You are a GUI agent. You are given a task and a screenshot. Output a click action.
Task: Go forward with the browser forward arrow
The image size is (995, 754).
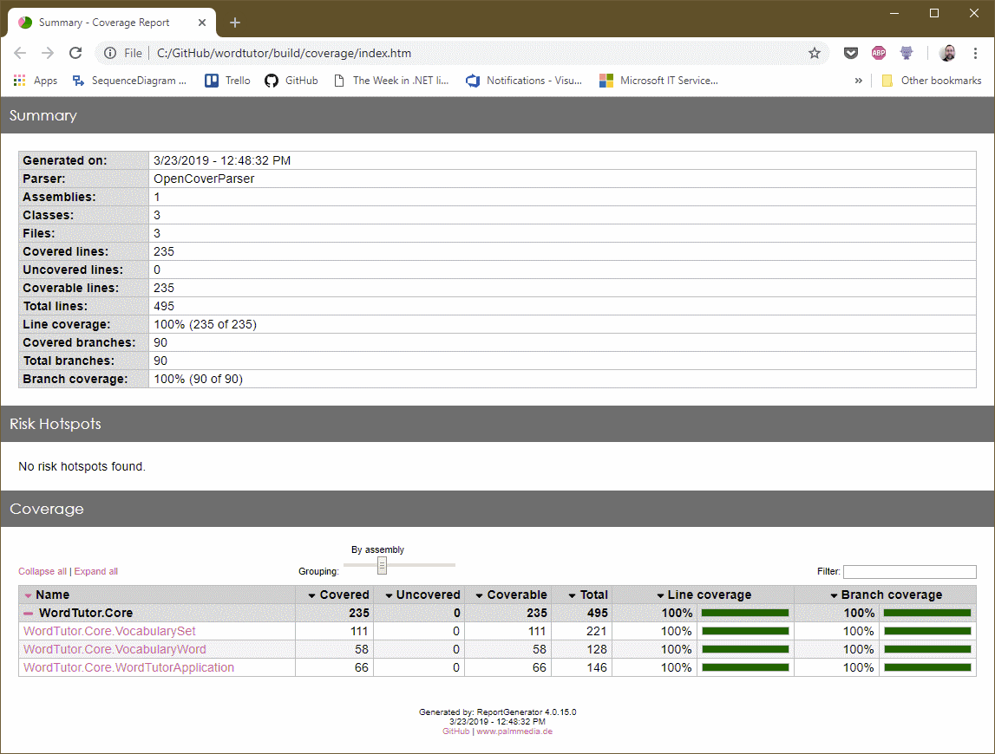48,53
